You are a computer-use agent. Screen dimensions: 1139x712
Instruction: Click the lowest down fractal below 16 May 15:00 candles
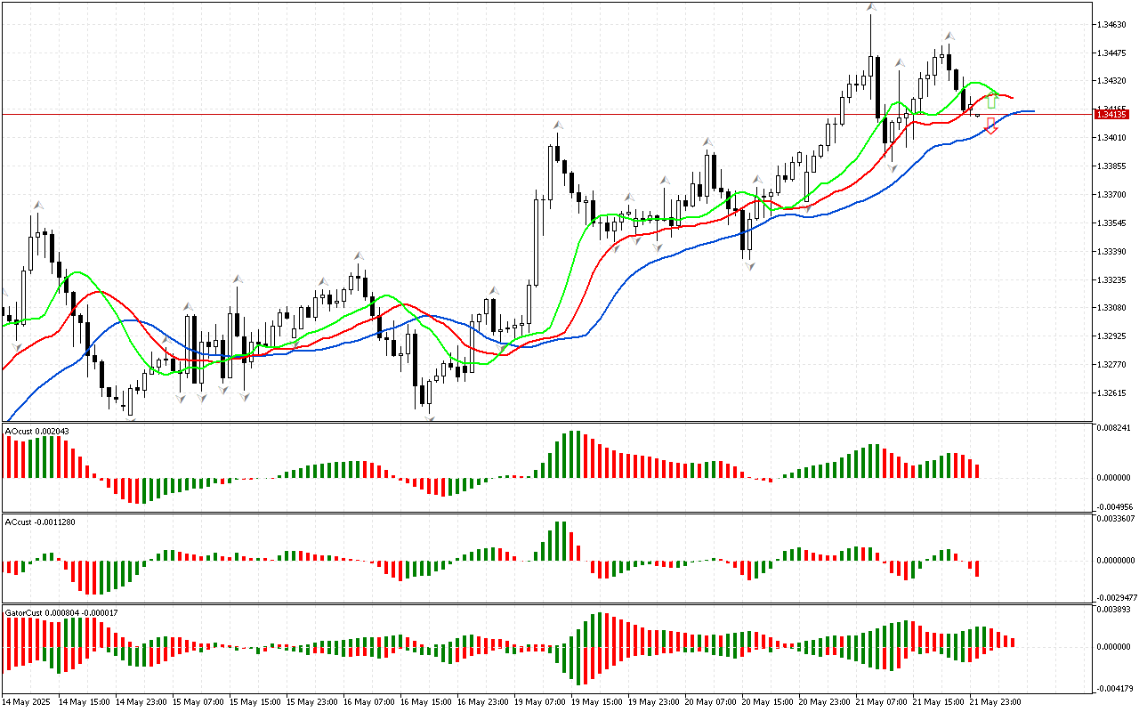431,417
